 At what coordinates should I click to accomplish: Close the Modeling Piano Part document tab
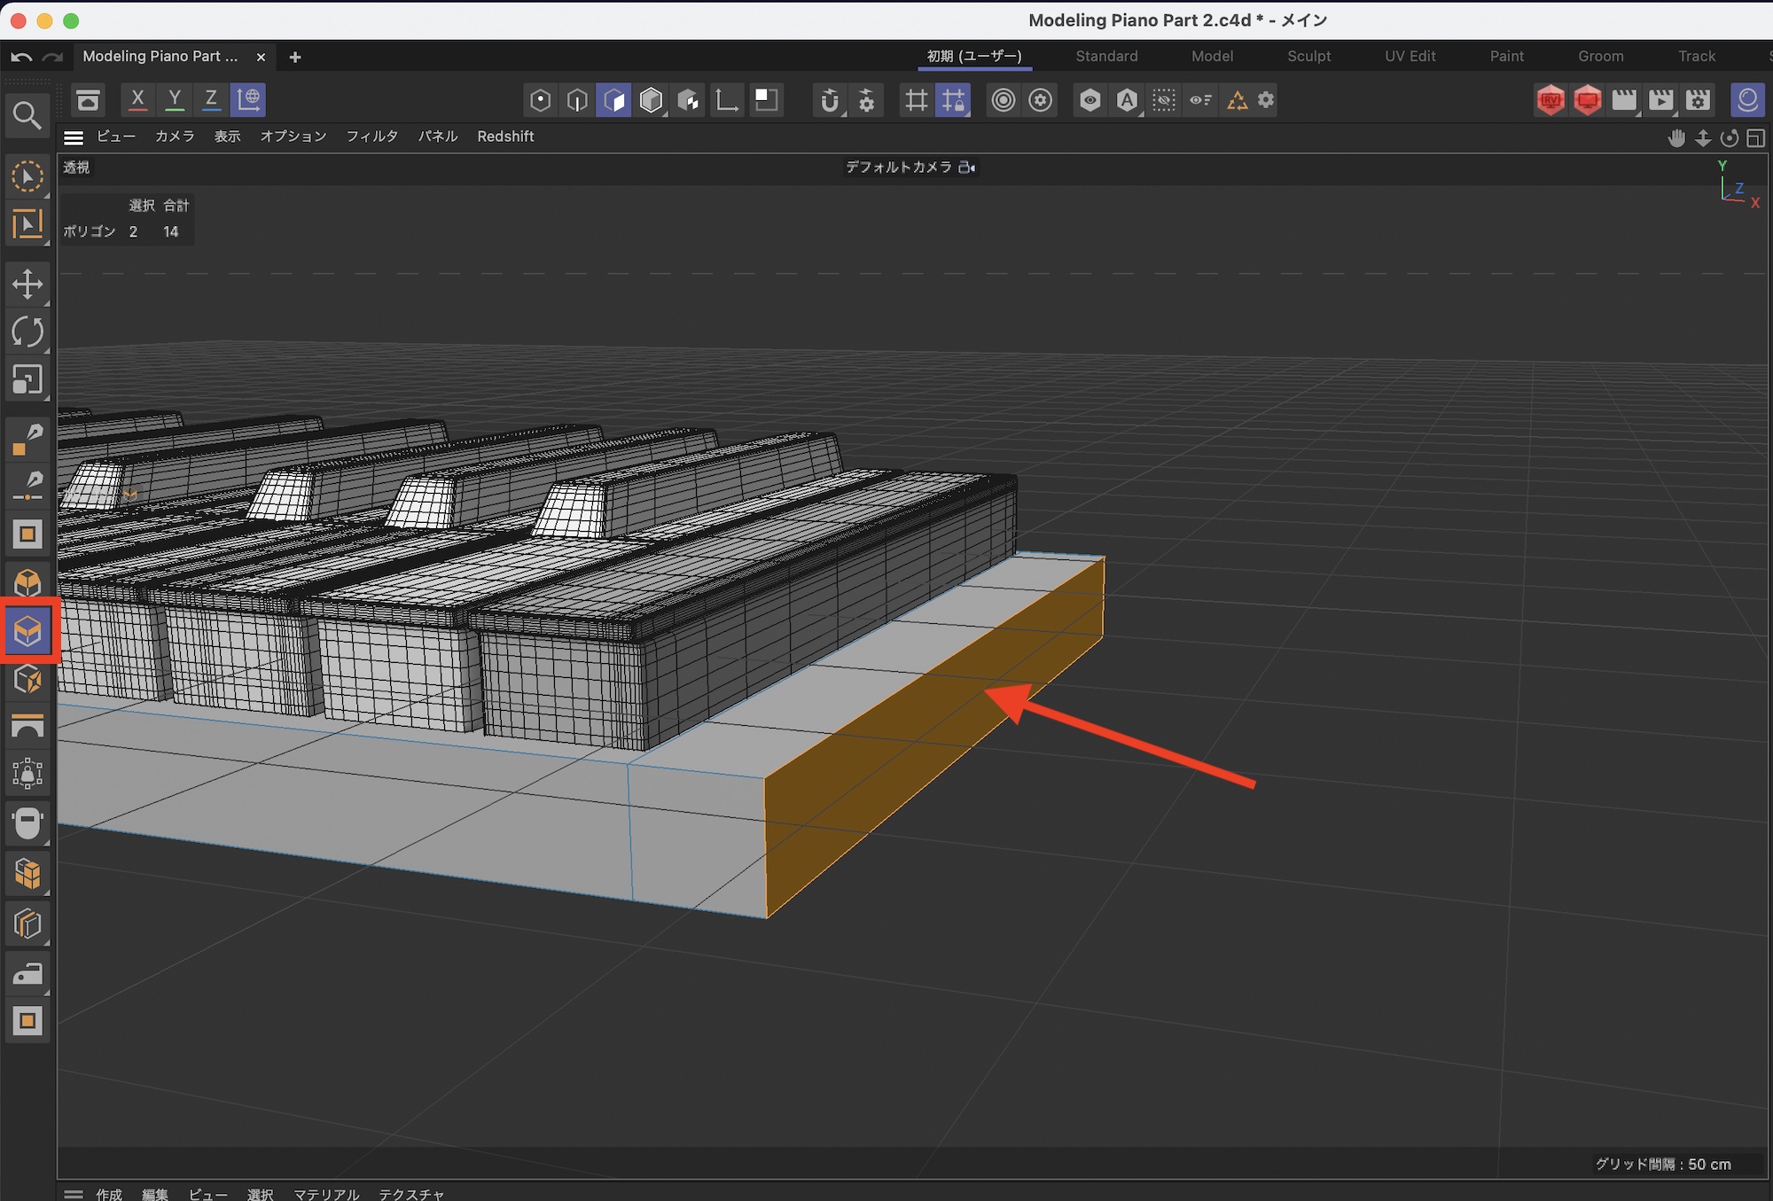pyautogui.click(x=261, y=57)
